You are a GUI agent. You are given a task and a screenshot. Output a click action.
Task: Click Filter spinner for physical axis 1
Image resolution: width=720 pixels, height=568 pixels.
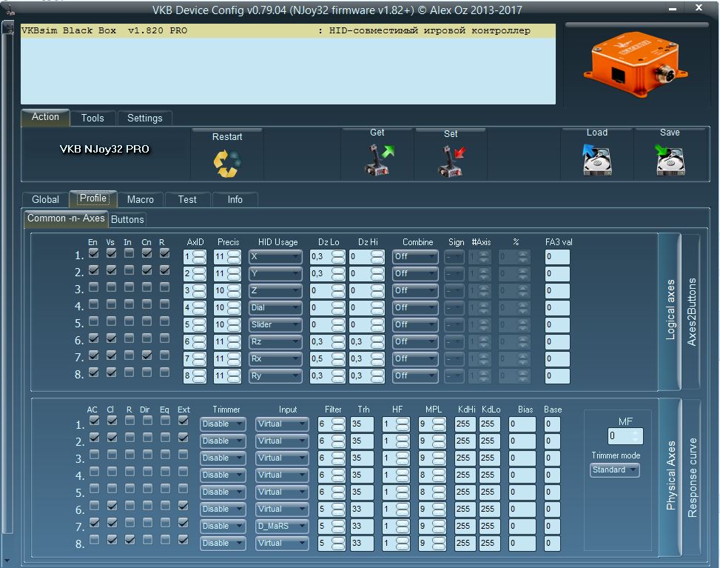(x=338, y=424)
